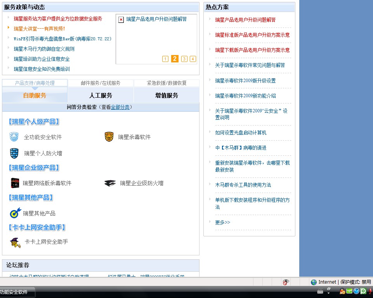This screenshot has width=373, height=298.
Task: Open 如何设置光盘启动计算机 article link
Action: pyautogui.click(x=241, y=133)
